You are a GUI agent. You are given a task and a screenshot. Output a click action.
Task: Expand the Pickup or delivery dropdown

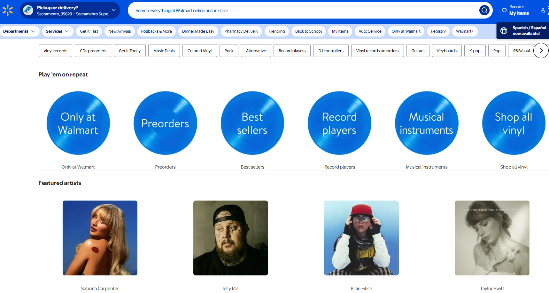tap(113, 10)
